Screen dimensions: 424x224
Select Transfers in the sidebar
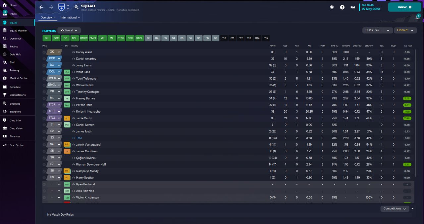coord(17,111)
